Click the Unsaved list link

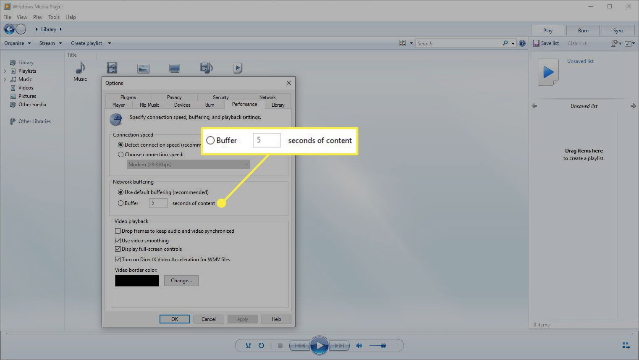coord(580,61)
